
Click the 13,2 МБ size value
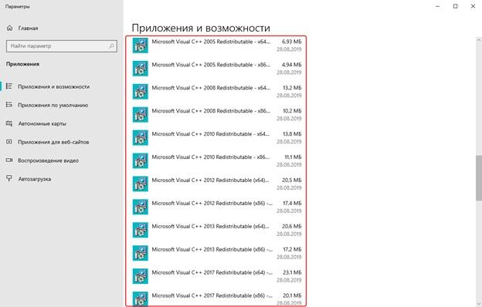point(292,87)
